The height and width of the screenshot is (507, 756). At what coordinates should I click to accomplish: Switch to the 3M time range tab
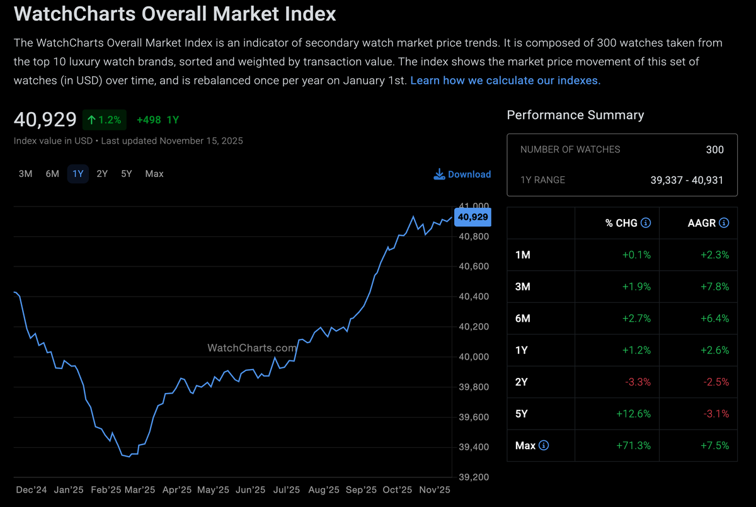coord(25,173)
